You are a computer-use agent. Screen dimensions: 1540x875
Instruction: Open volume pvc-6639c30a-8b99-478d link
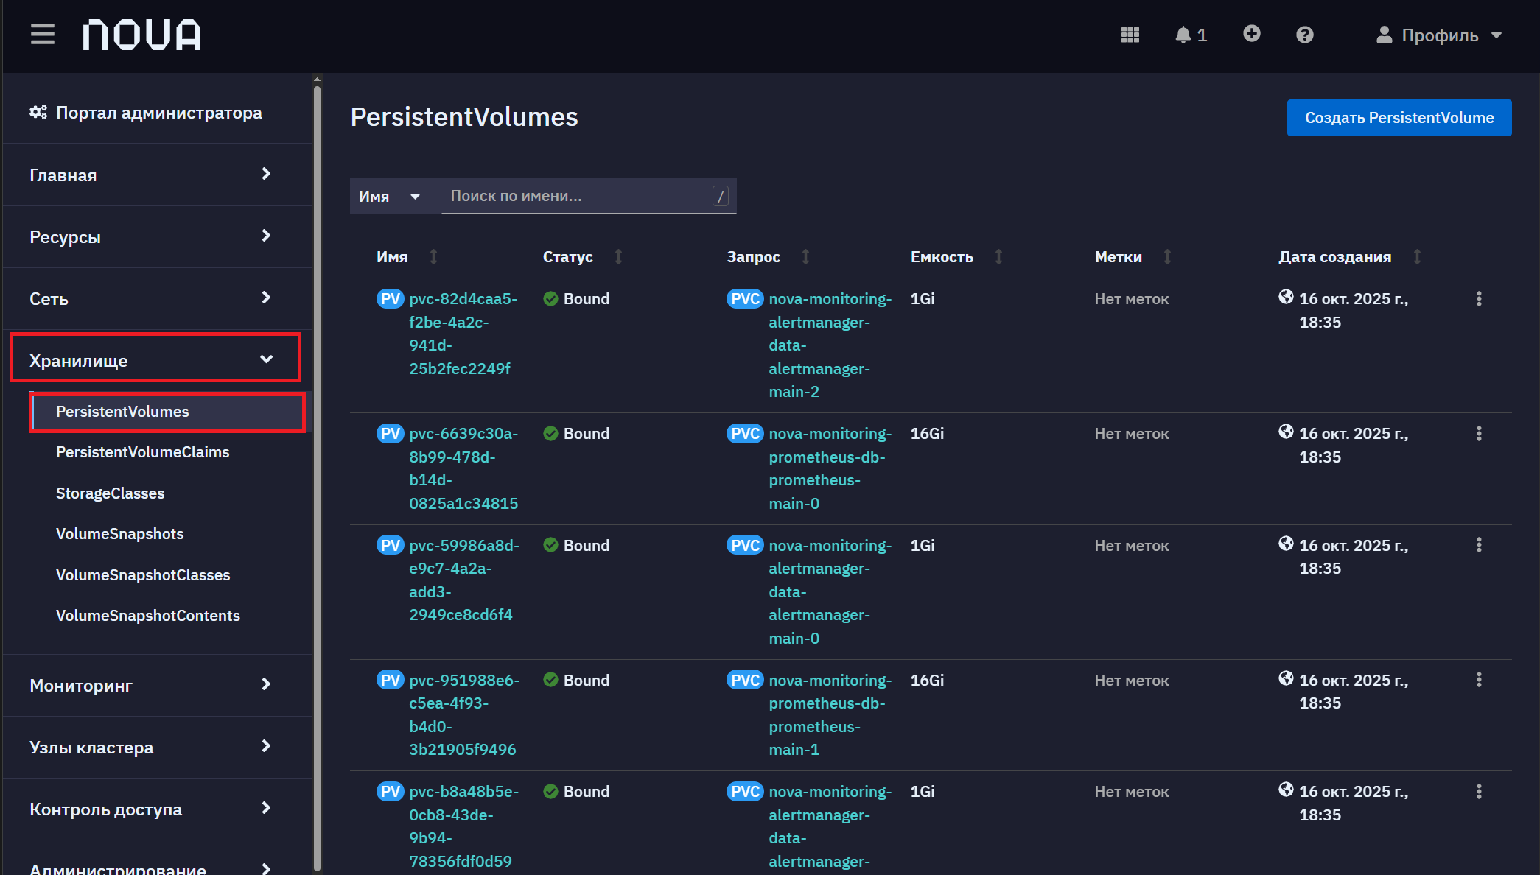pyautogui.click(x=463, y=468)
